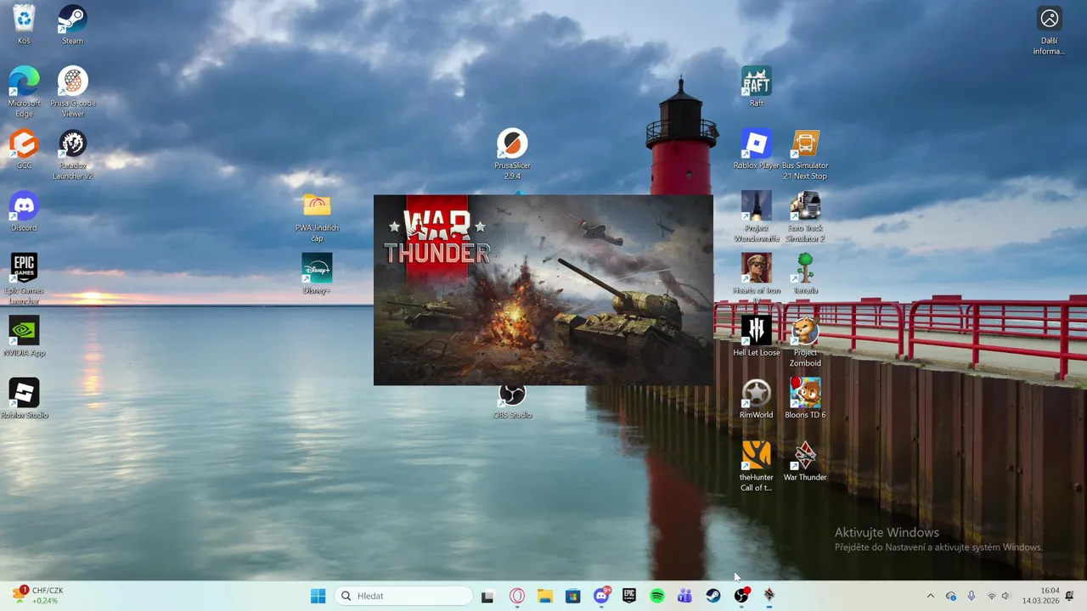Screen dimensions: 1087x611
Task: Launch the Bloons TD 6 desktop icon
Action: (805, 398)
